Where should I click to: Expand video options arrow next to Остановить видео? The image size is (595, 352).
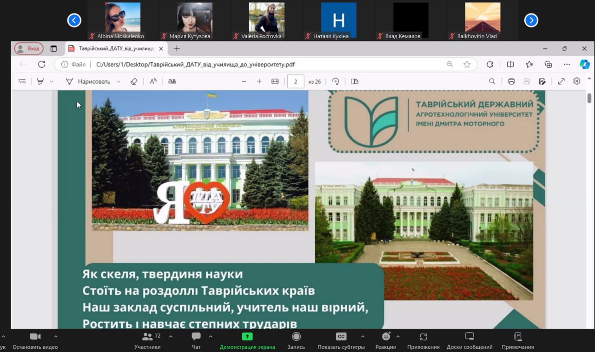point(56,336)
